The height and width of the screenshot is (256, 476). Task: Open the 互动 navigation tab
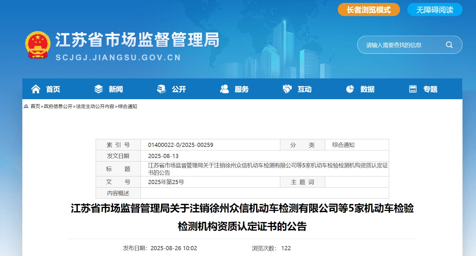[x=305, y=89]
